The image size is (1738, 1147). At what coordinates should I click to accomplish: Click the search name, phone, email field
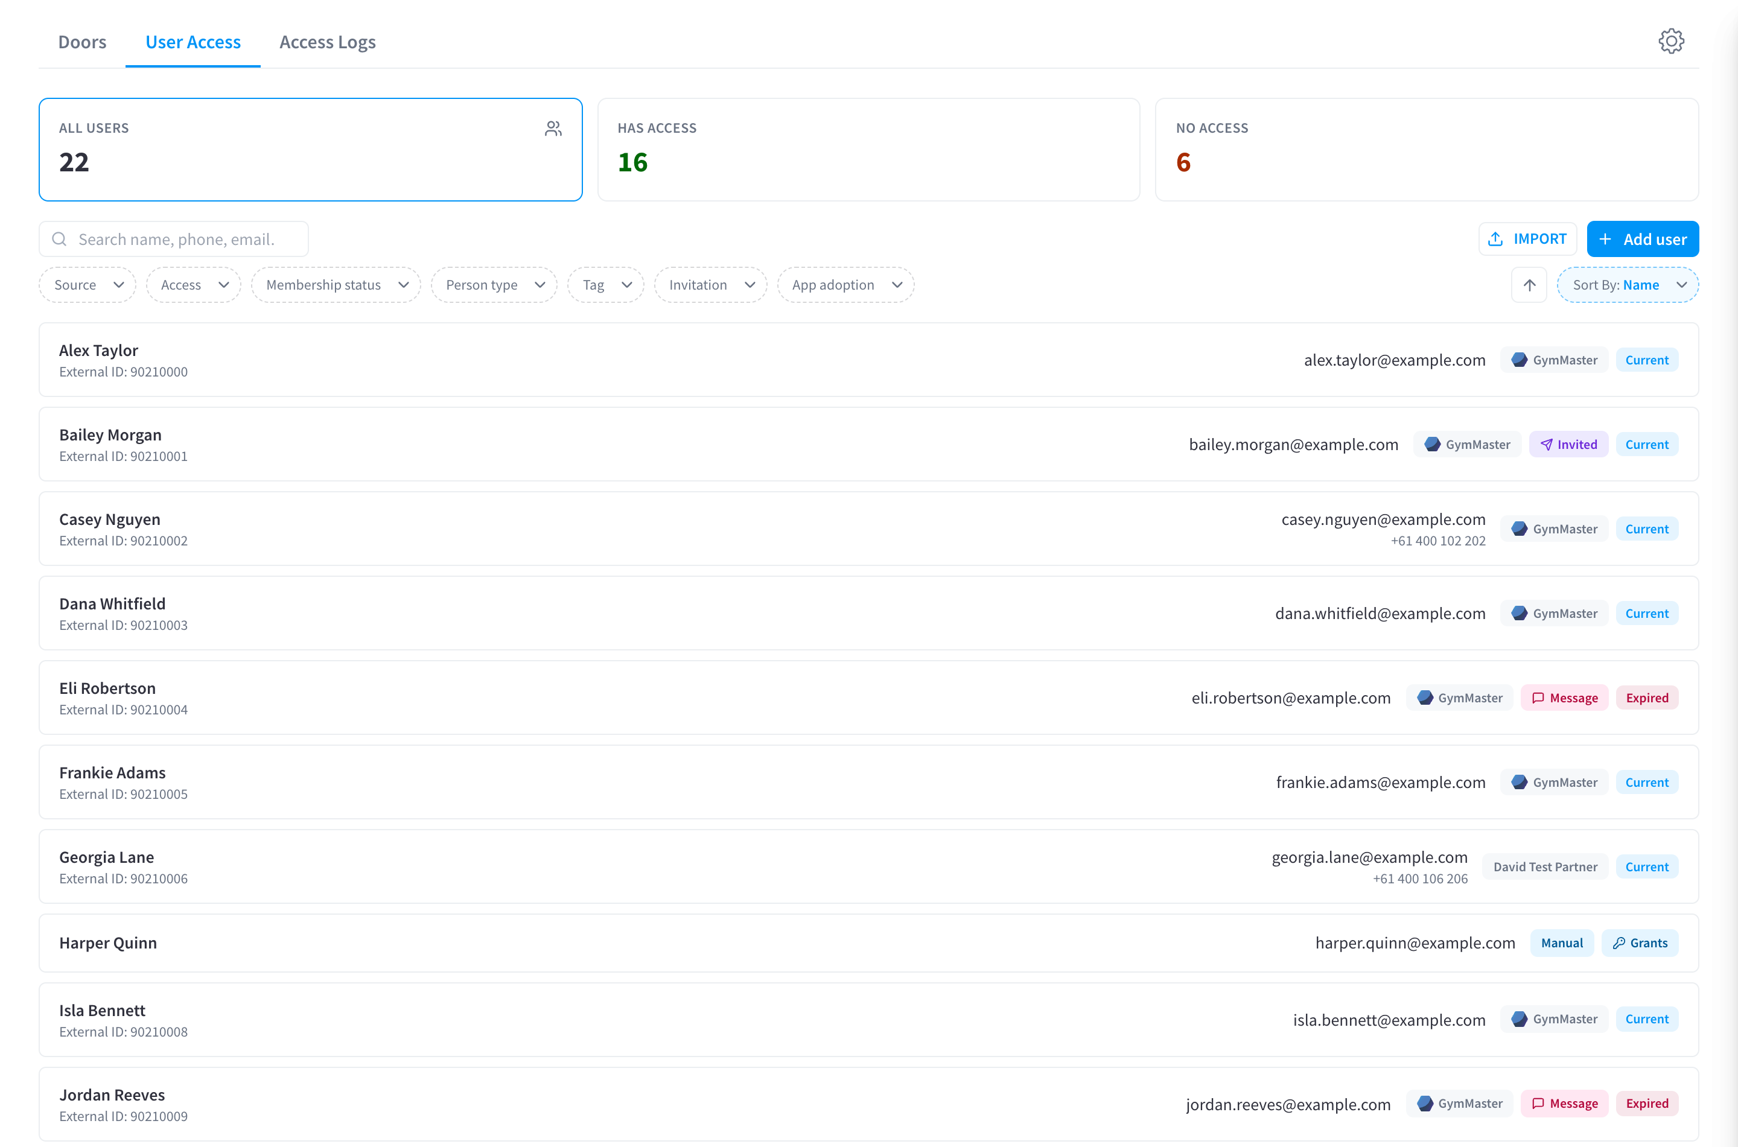tap(173, 239)
